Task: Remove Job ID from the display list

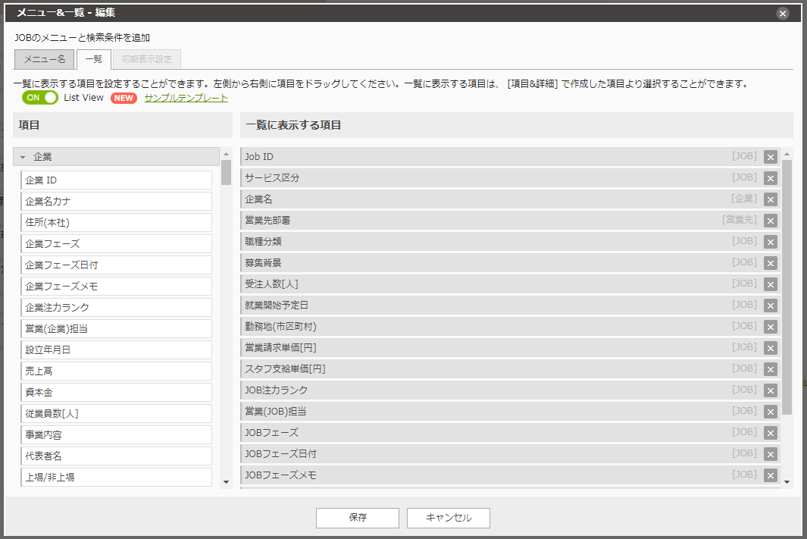Action: pos(771,156)
